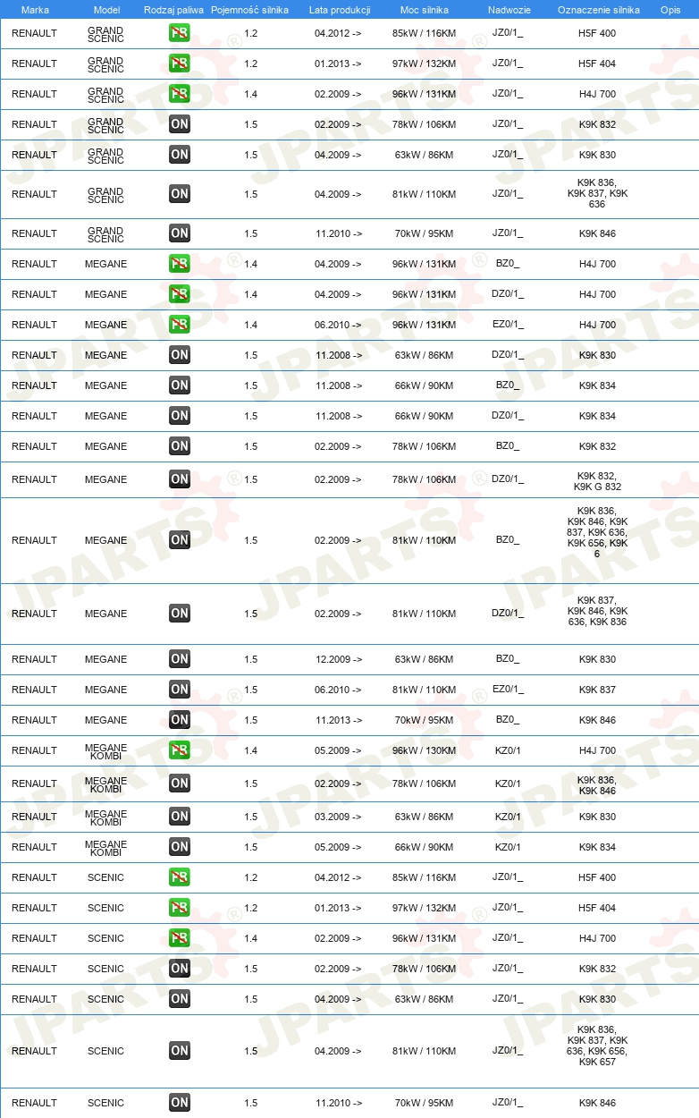
Task: Click the "Pojemność silnika" column header
Action: pos(250,10)
